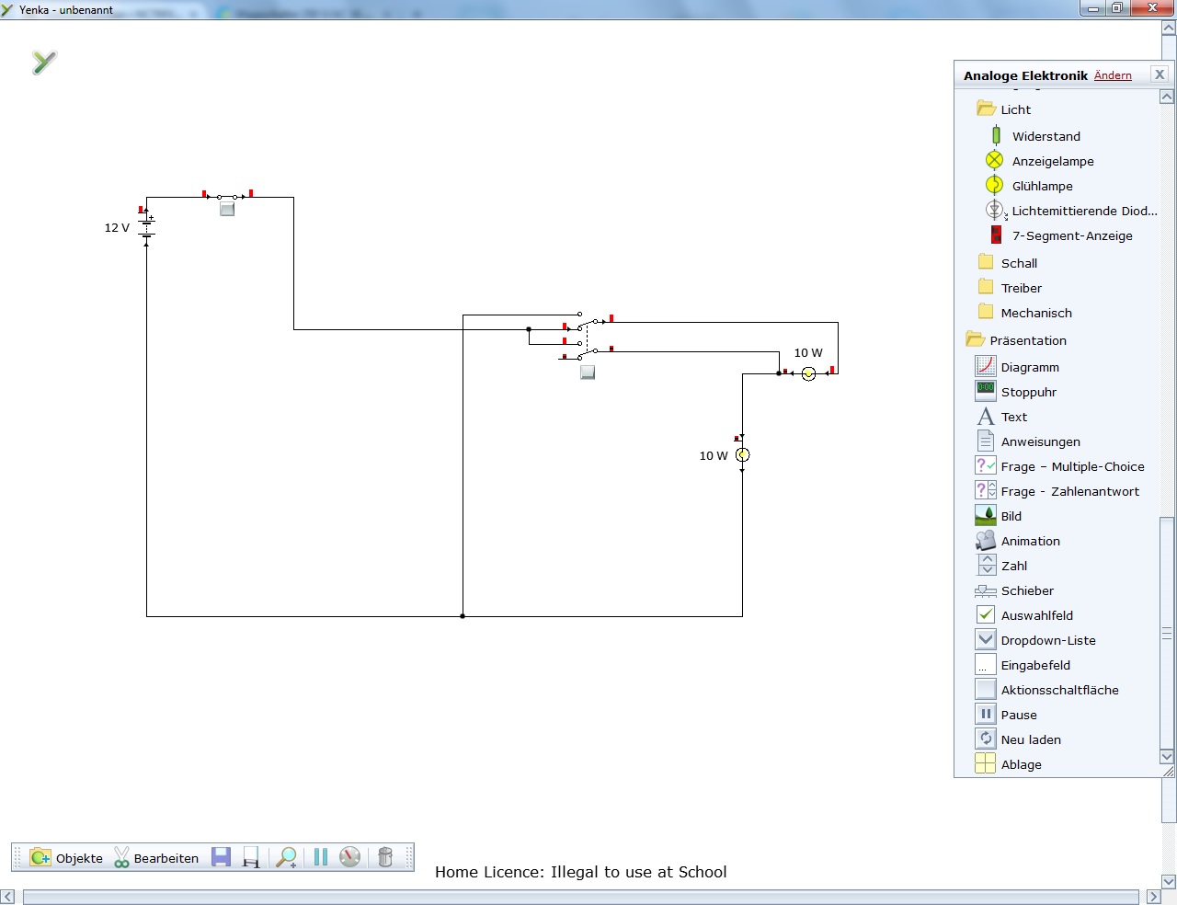Collapse the Licht folder
The width and height of the screenshot is (1177, 905).
[x=1015, y=109]
